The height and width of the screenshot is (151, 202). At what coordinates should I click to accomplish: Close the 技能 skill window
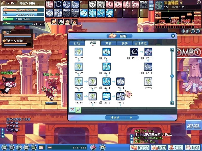pyautogui.click(x=173, y=36)
